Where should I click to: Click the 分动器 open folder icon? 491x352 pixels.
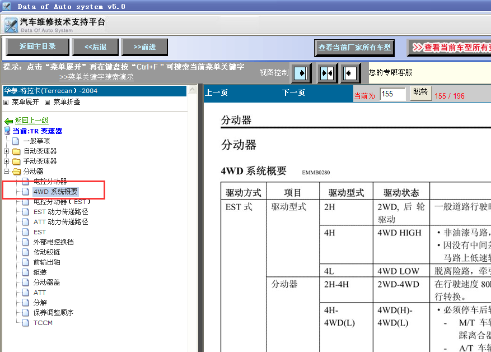point(17,172)
